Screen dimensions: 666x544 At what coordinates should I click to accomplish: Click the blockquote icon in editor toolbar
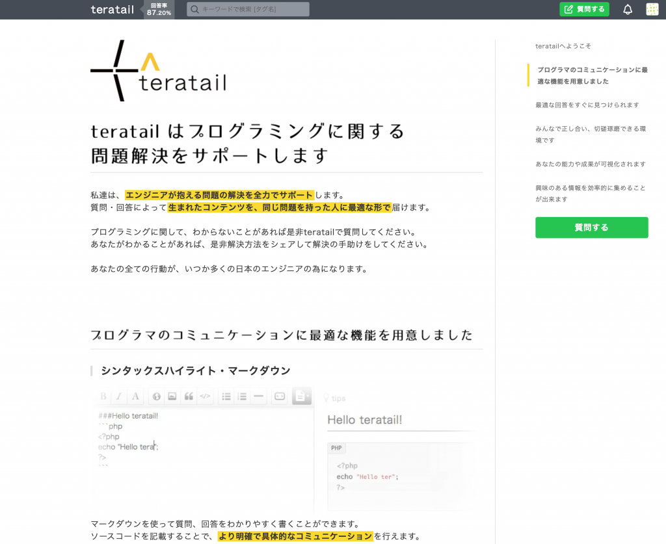[189, 396]
